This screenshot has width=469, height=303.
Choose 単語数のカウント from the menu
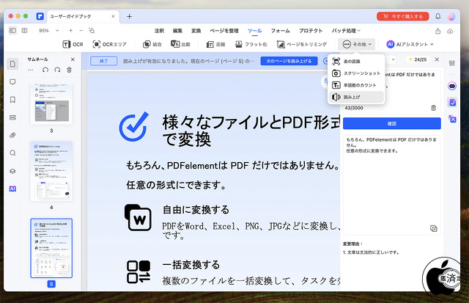click(x=356, y=85)
